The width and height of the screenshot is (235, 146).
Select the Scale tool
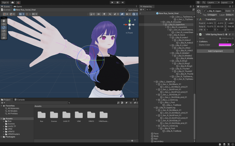click(x=4, y=31)
